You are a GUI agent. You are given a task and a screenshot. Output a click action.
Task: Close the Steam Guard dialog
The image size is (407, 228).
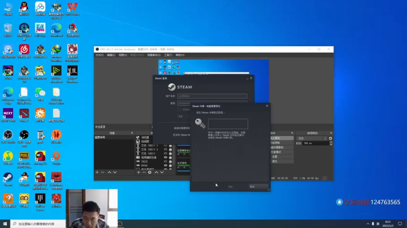(267, 106)
